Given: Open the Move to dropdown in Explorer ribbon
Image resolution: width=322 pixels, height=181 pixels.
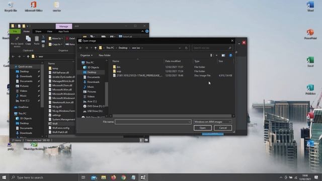Looking at the screenshot, I should [56, 38].
